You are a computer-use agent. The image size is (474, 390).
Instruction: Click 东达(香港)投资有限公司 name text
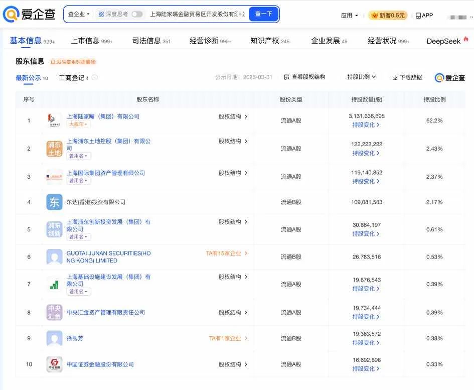pos(96,202)
